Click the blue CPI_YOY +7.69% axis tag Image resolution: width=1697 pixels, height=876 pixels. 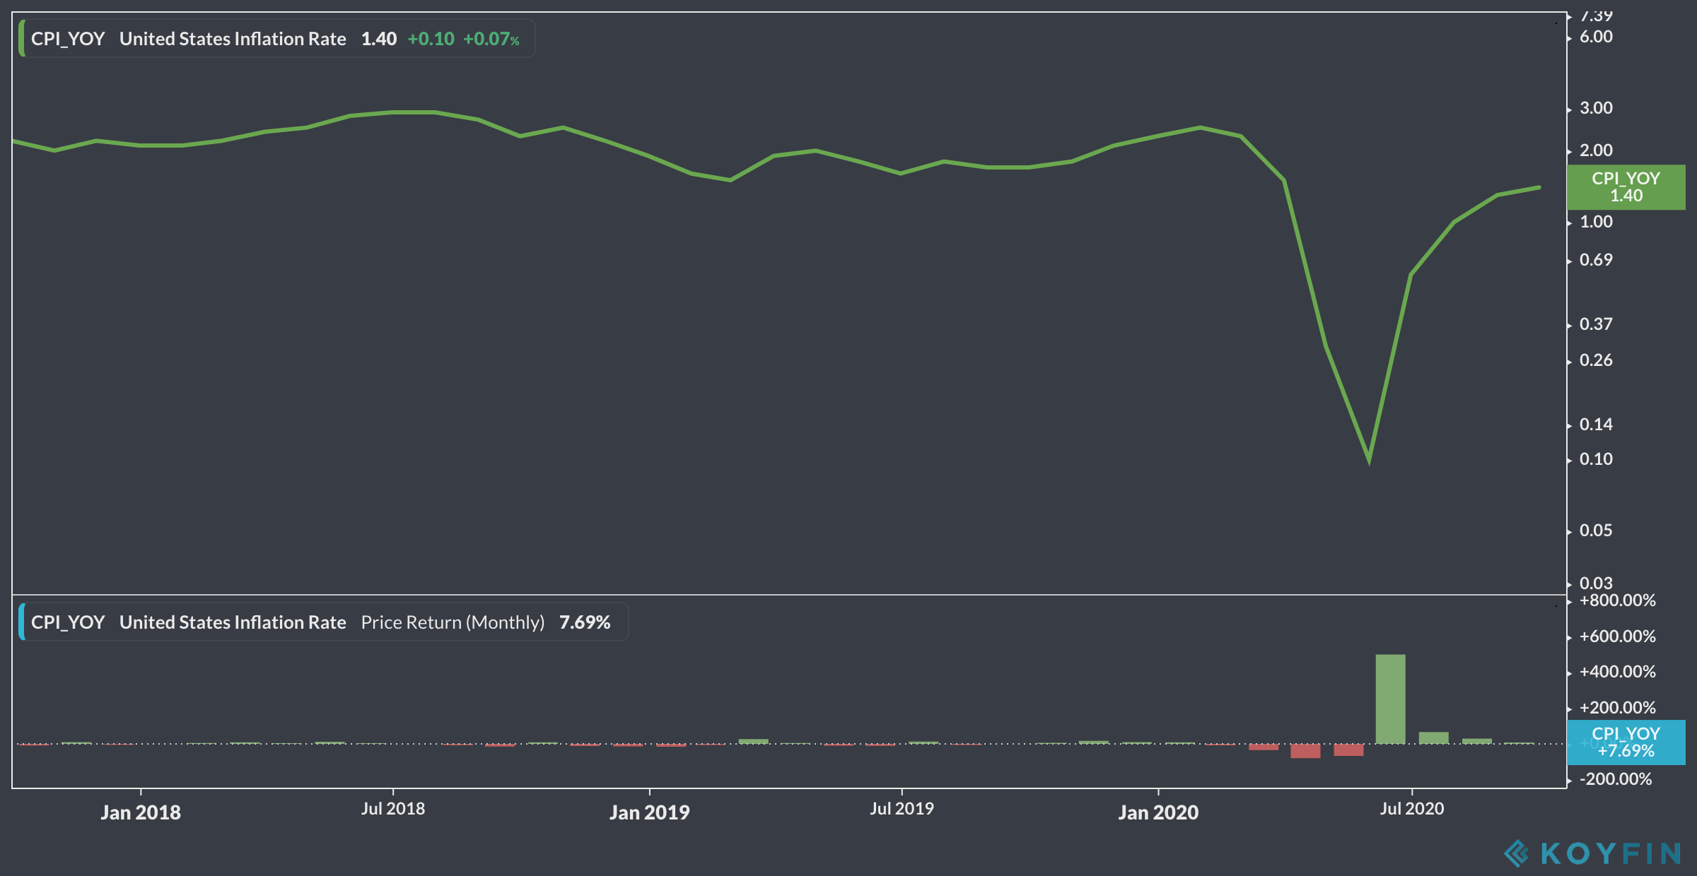click(x=1626, y=742)
